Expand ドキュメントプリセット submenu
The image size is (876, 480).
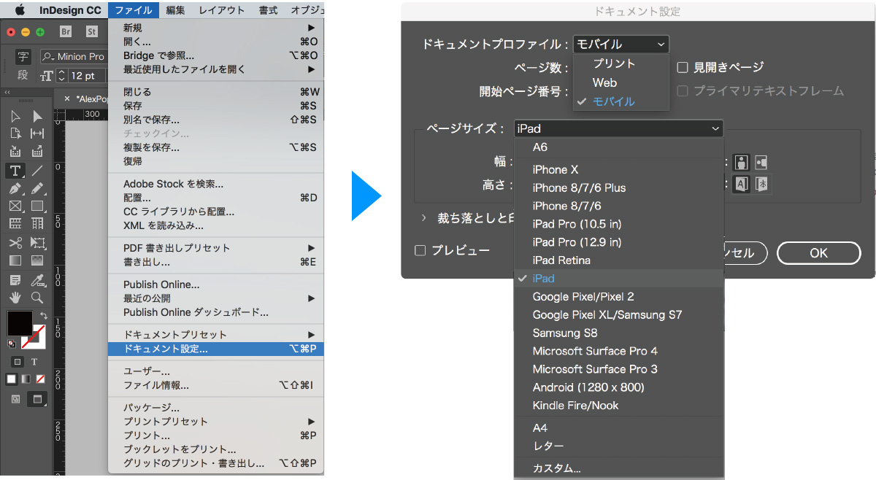(215, 335)
